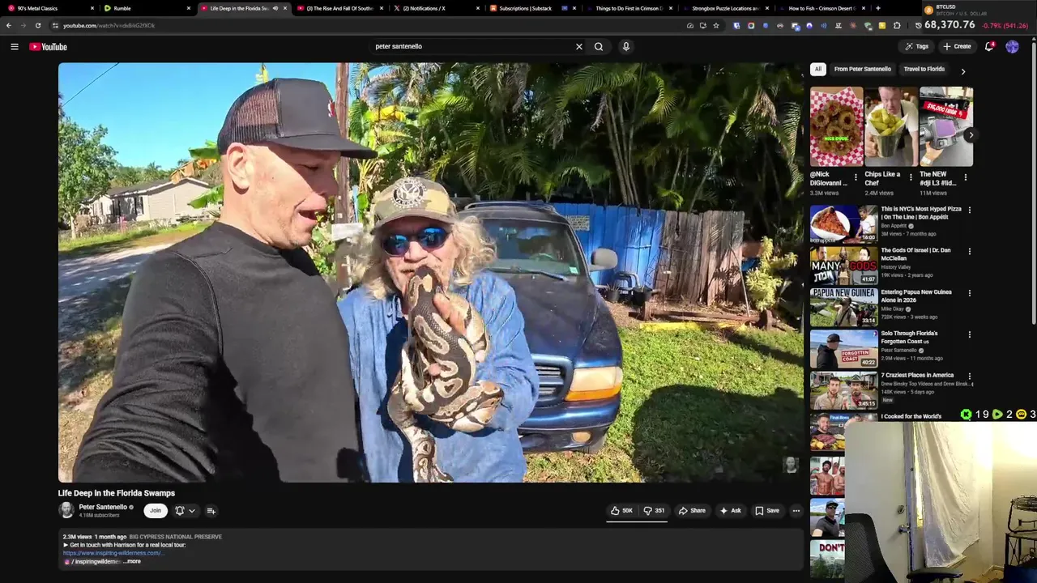The width and height of the screenshot is (1037, 583).
Task: Open menu for The Gods of Israel video
Action: [969, 251]
